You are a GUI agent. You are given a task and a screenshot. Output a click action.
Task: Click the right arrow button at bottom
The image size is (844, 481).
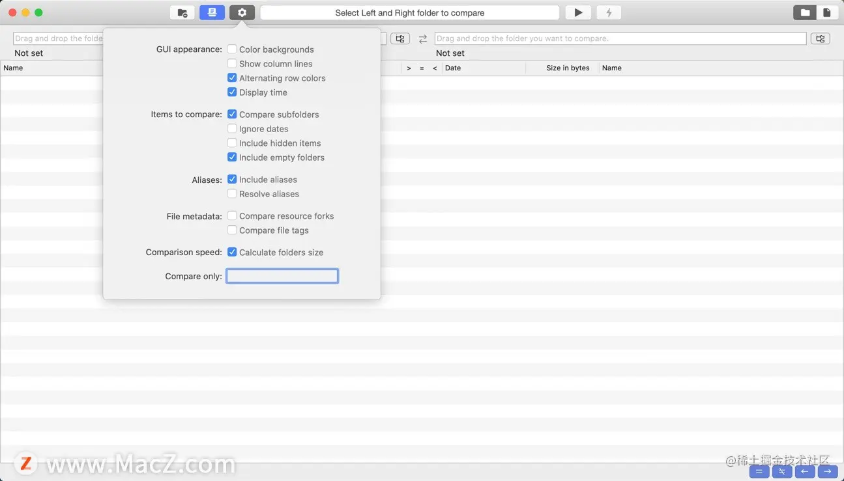pos(828,471)
